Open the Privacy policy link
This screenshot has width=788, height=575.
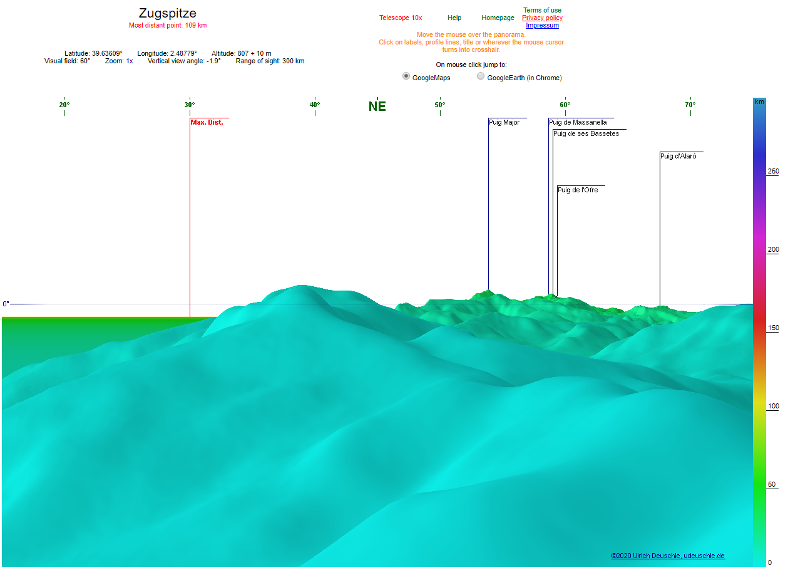point(542,18)
